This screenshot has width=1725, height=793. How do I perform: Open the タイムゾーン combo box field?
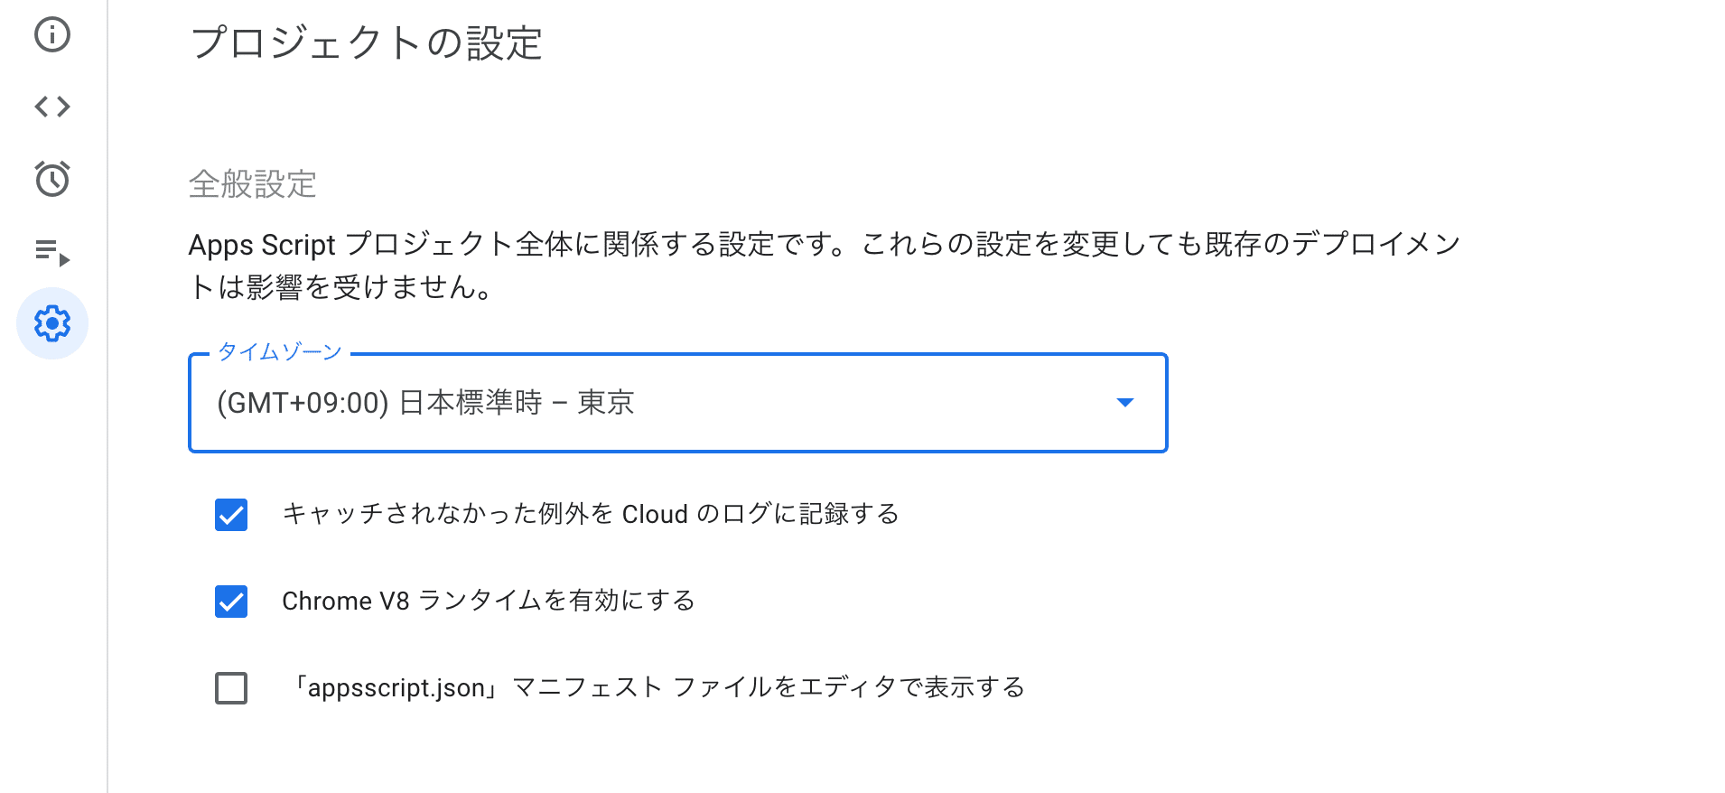coord(677,403)
